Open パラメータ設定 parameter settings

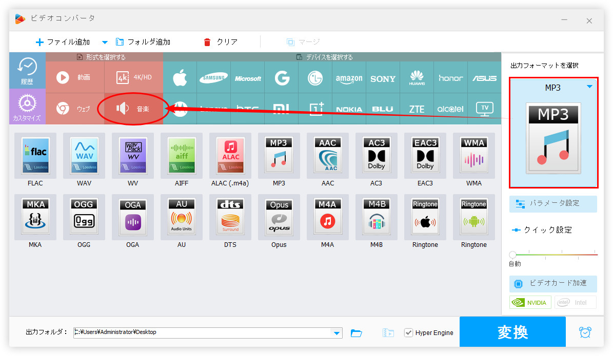tap(553, 204)
